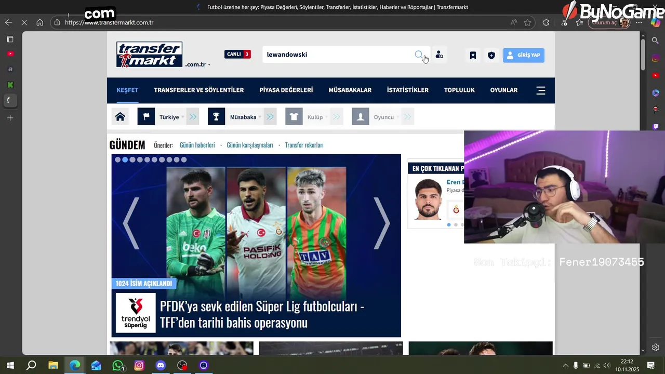Screen dimensions: 665x374
Task: Open the KEŞFET menu tab
Action: (x=127, y=90)
